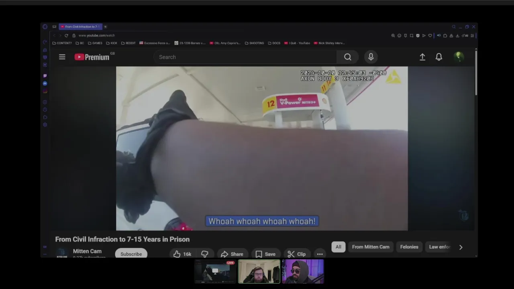Subscribe to Mitten Cam
Screen dimensions: 514x289
[x=131, y=254]
